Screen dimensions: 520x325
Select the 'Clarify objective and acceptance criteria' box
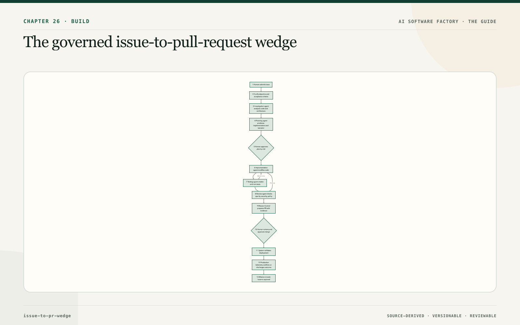click(x=261, y=95)
